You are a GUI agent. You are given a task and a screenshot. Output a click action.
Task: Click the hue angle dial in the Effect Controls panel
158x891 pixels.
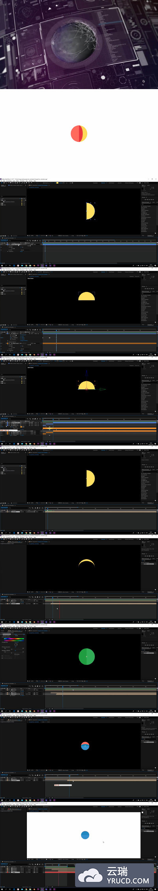click(16, 644)
